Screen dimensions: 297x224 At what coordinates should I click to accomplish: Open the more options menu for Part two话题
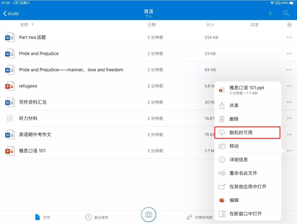click(289, 37)
